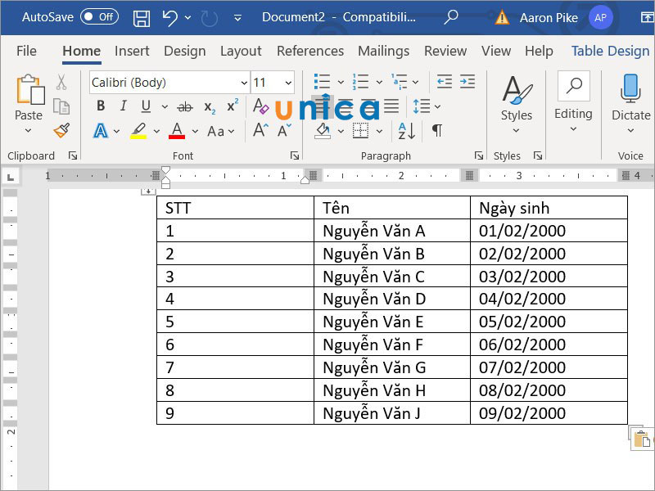Switch to the References tab
This screenshot has width=655, height=491.
click(x=310, y=51)
